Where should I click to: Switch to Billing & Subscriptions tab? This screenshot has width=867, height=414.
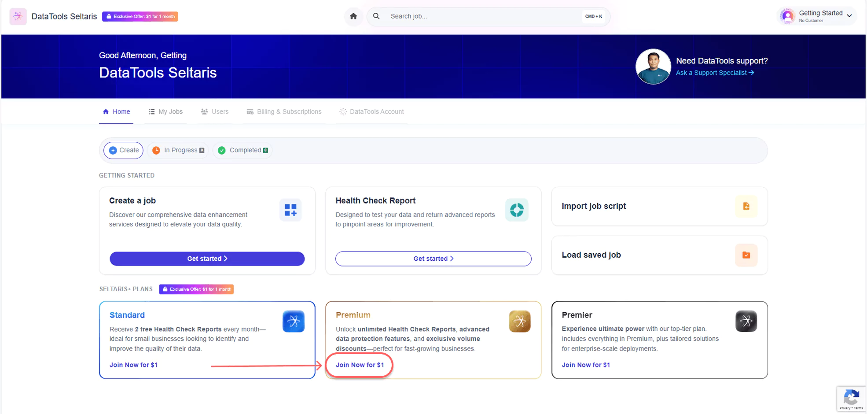pos(284,112)
